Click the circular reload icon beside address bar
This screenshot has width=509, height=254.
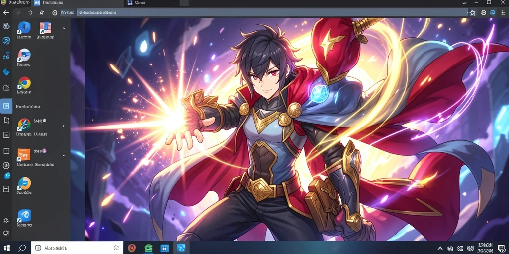click(55, 12)
